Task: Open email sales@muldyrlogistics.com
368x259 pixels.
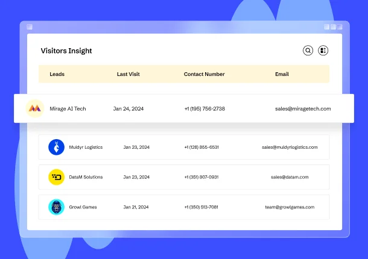Action: point(290,147)
